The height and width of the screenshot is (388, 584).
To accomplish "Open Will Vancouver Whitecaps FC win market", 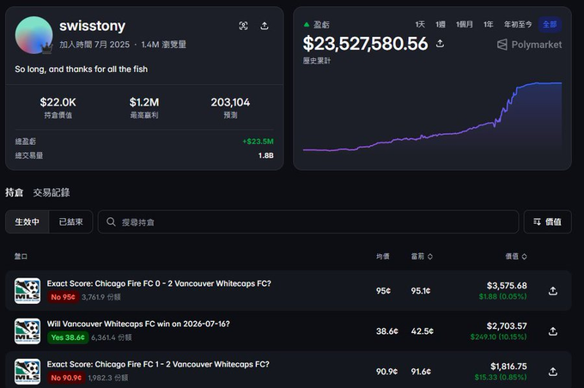I will 138,324.
